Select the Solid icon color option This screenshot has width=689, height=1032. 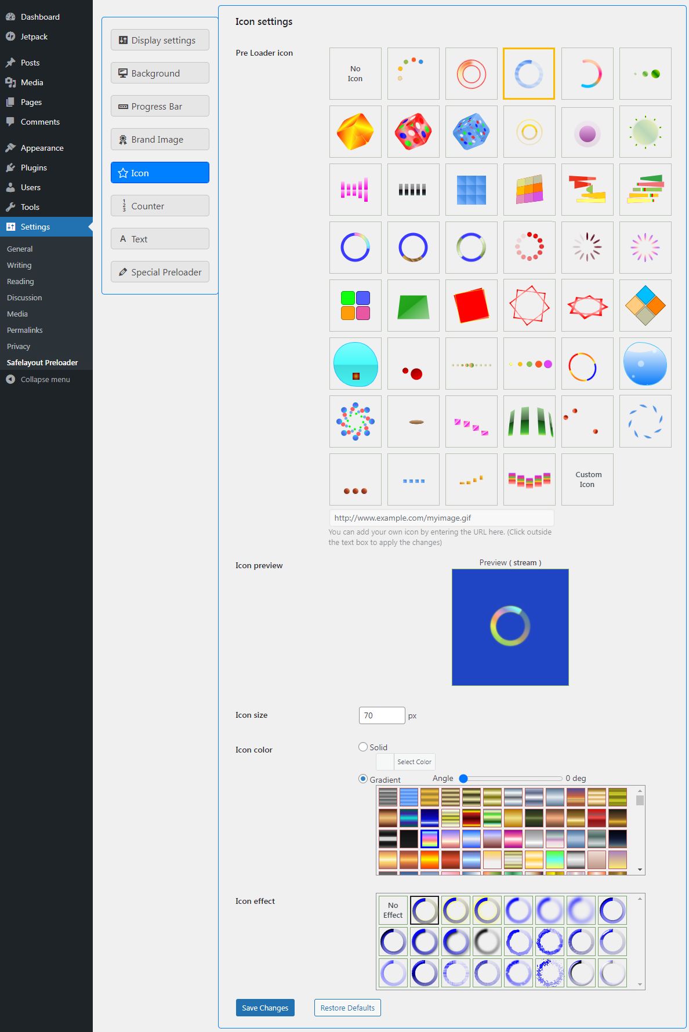[x=363, y=747]
